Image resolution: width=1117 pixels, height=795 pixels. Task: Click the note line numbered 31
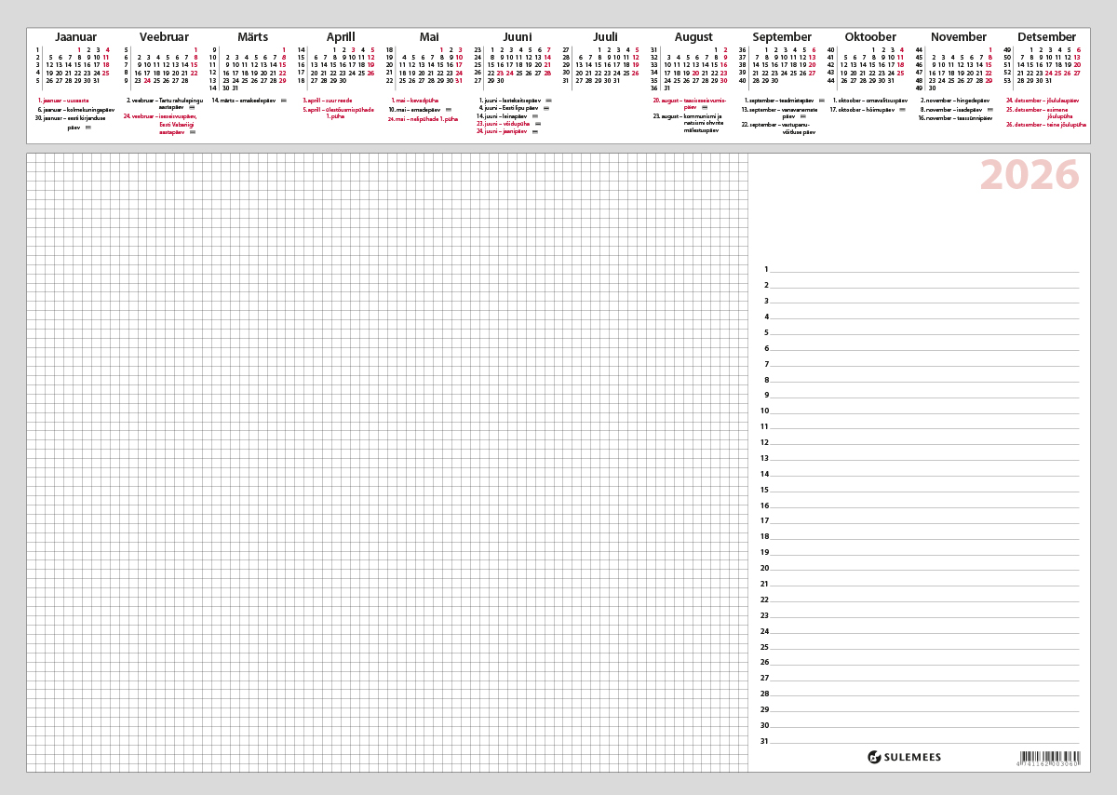pyautogui.click(x=923, y=742)
